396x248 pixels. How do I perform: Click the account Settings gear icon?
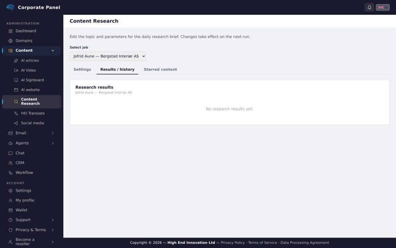[x=10, y=191]
